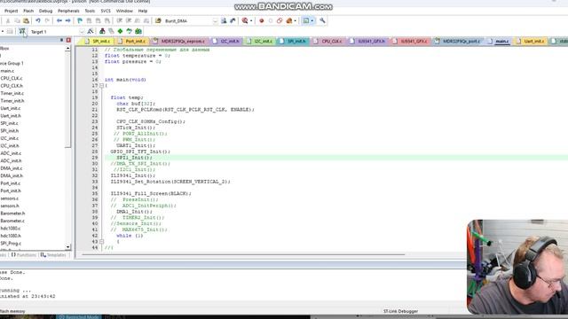Open the Target 1 selection dropdown
The height and width of the screenshot is (319, 568).
click(82, 32)
